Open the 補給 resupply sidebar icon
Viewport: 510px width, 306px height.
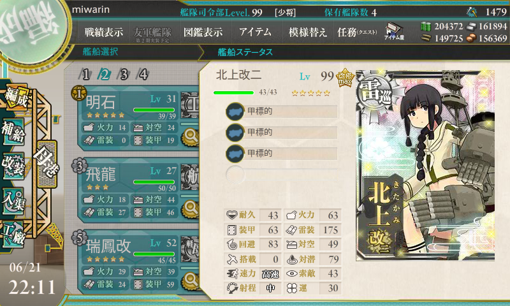click(x=13, y=131)
